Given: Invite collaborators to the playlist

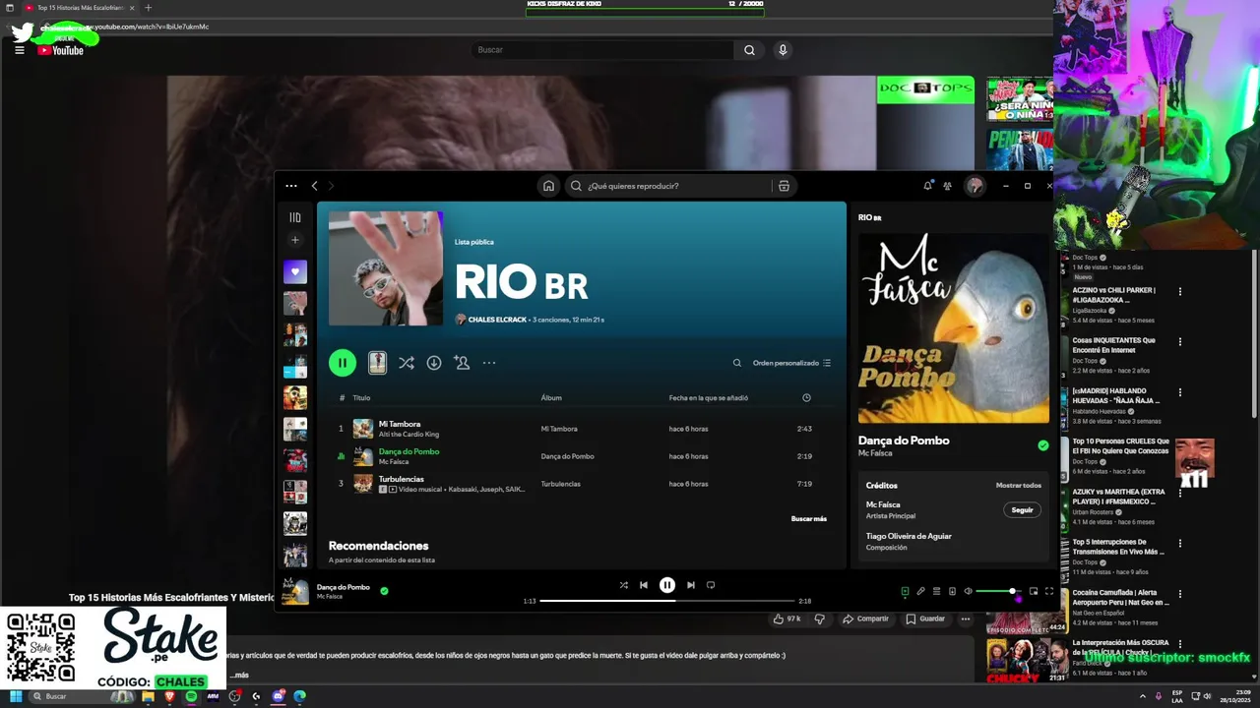Looking at the screenshot, I should (x=462, y=363).
